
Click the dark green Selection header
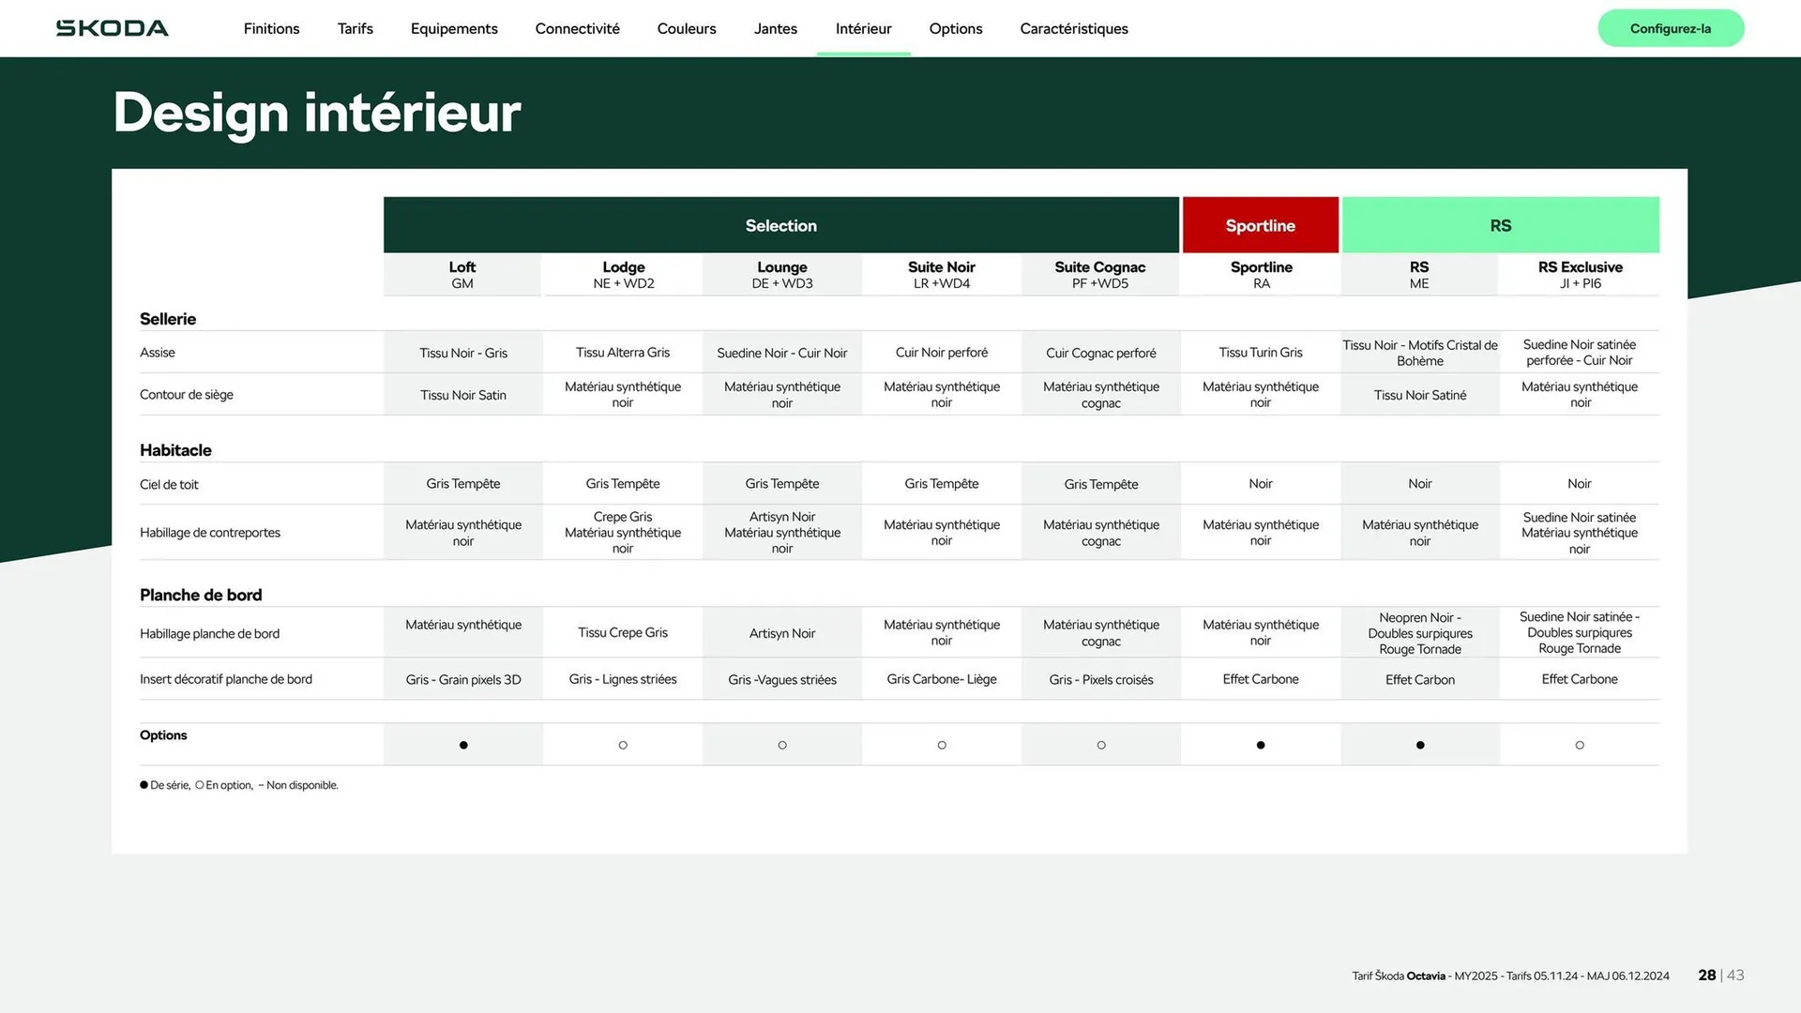pyautogui.click(x=780, y=225)
